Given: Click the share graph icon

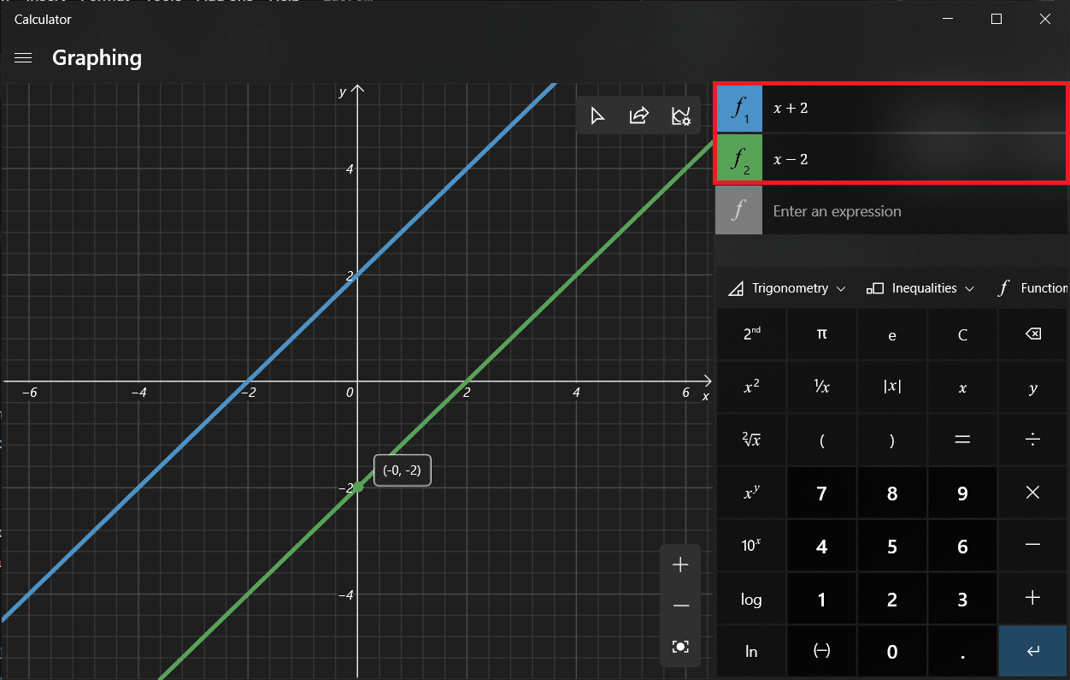Looking at the screenshot, I should click(638, 115).
